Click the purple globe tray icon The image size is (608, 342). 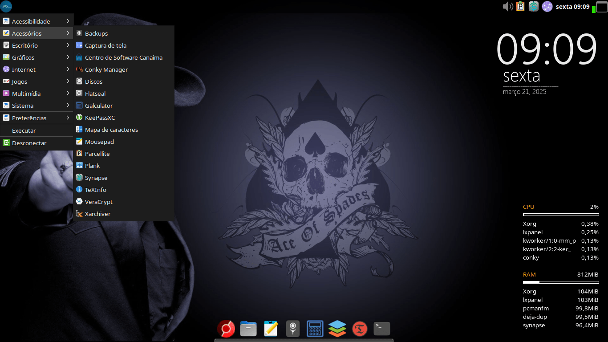tap(547, 6)
